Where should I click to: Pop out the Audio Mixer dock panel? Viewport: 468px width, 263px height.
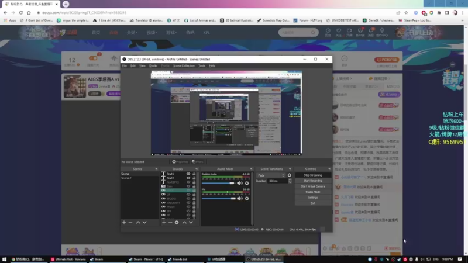(x=252, y=169)
